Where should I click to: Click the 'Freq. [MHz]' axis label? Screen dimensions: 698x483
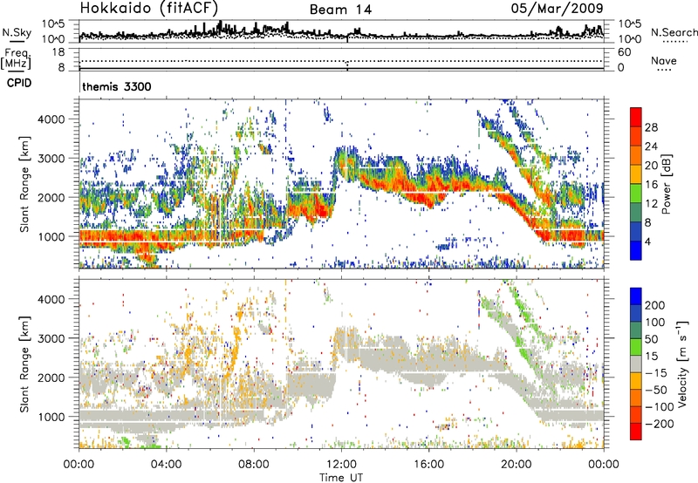pos(17,59)
